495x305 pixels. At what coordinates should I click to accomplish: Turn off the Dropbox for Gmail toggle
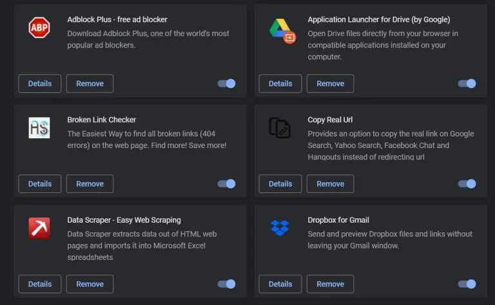pos(467,284)
